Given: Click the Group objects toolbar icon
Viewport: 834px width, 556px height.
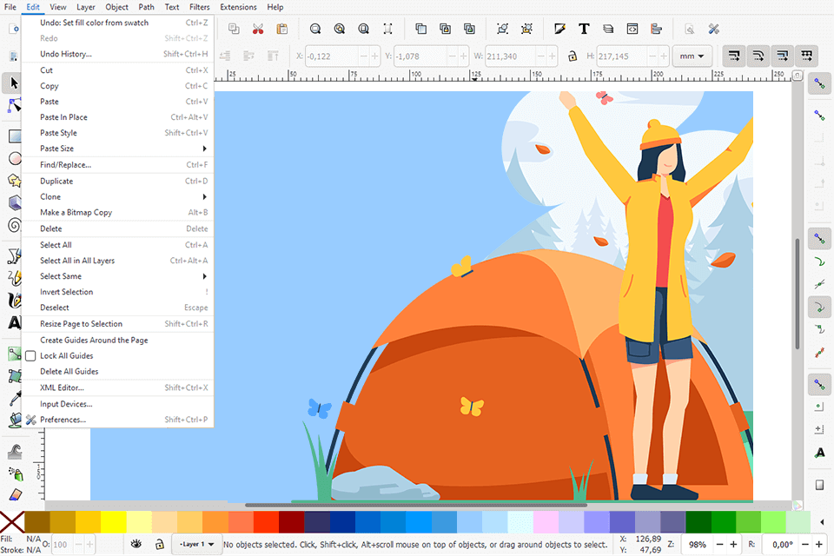Looking at the screenshot, I should [x=503, y=29].
